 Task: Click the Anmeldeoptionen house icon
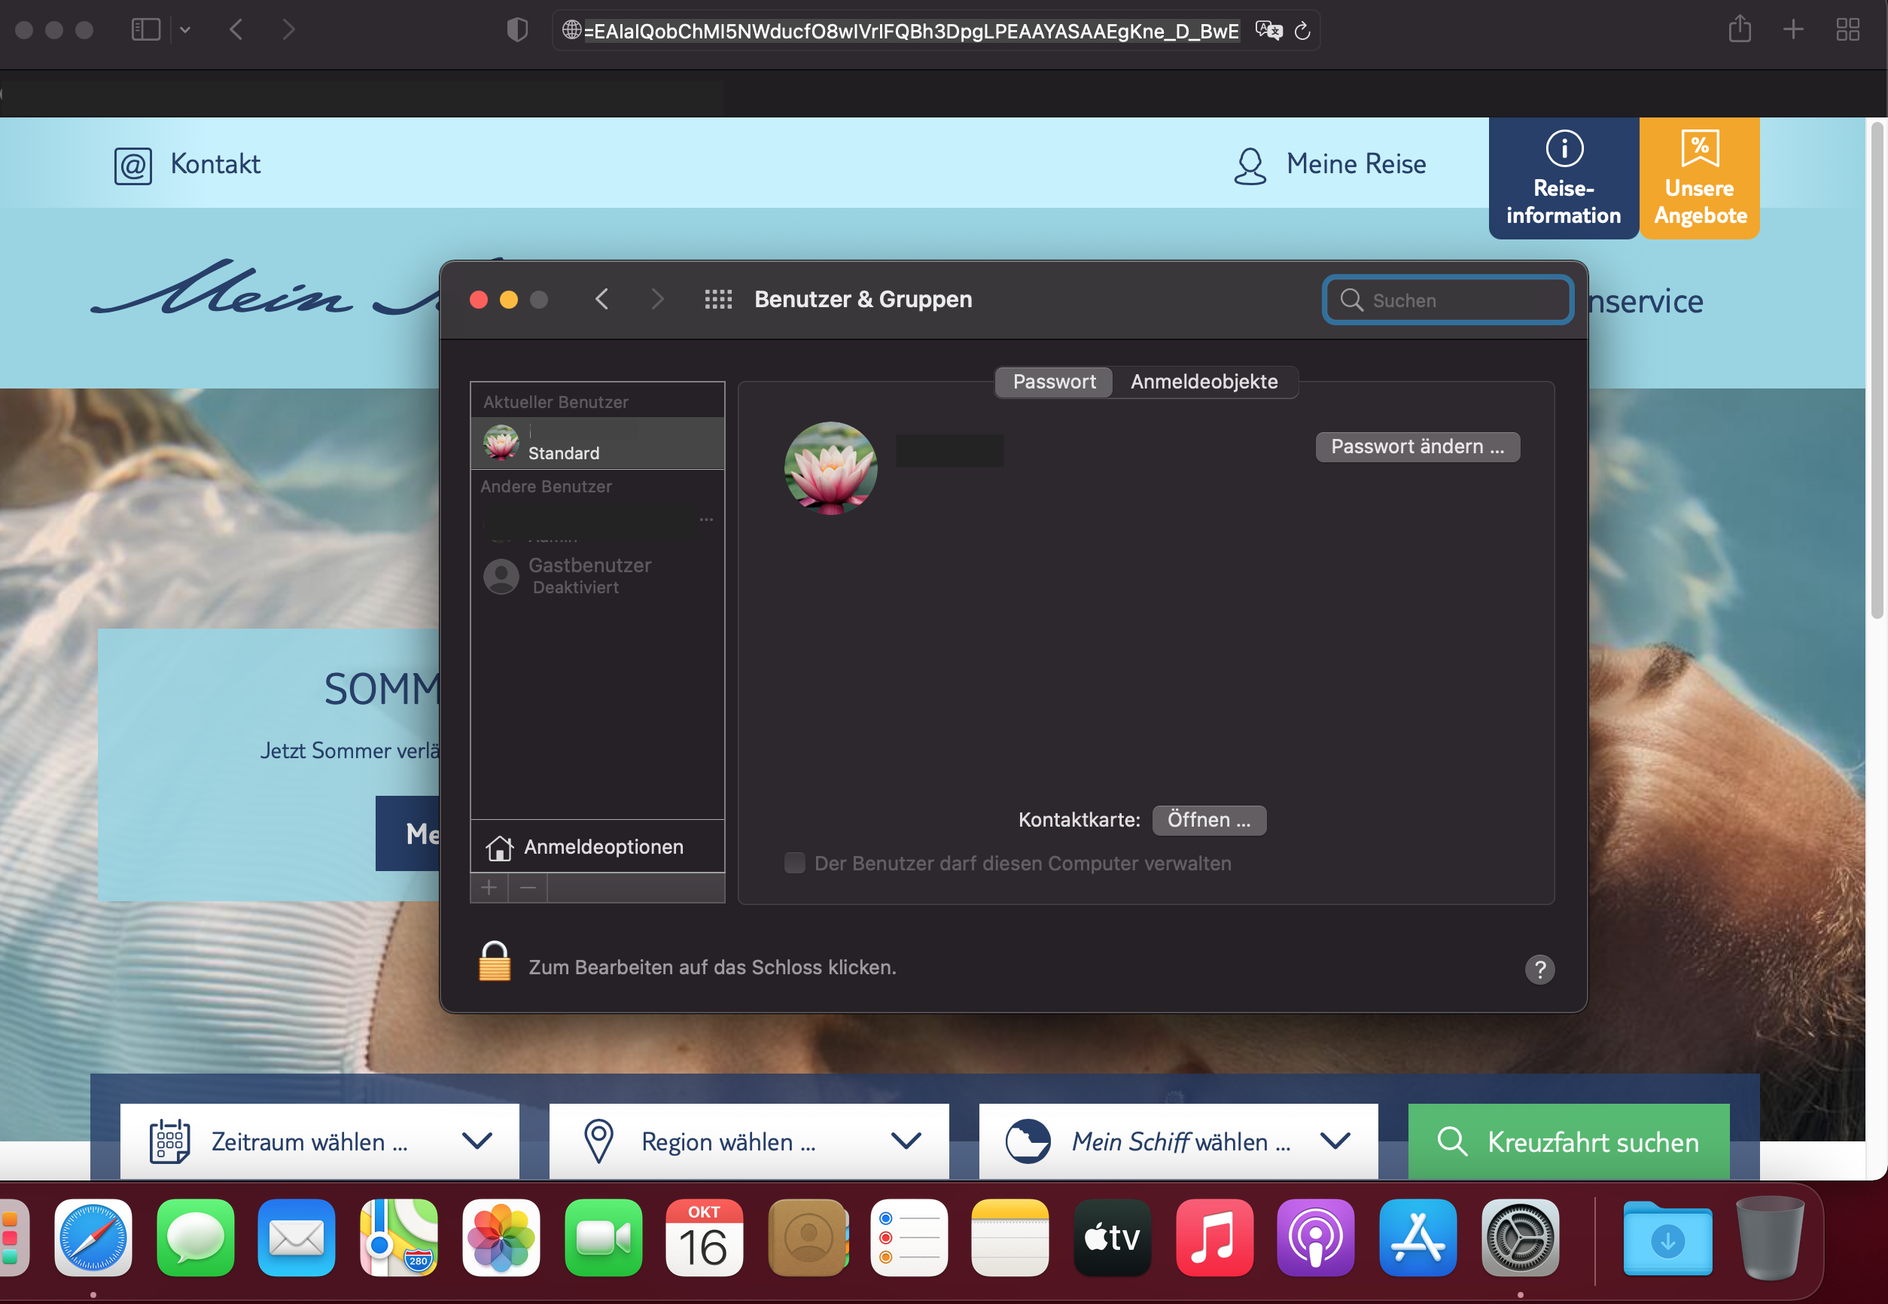point(499,847)
